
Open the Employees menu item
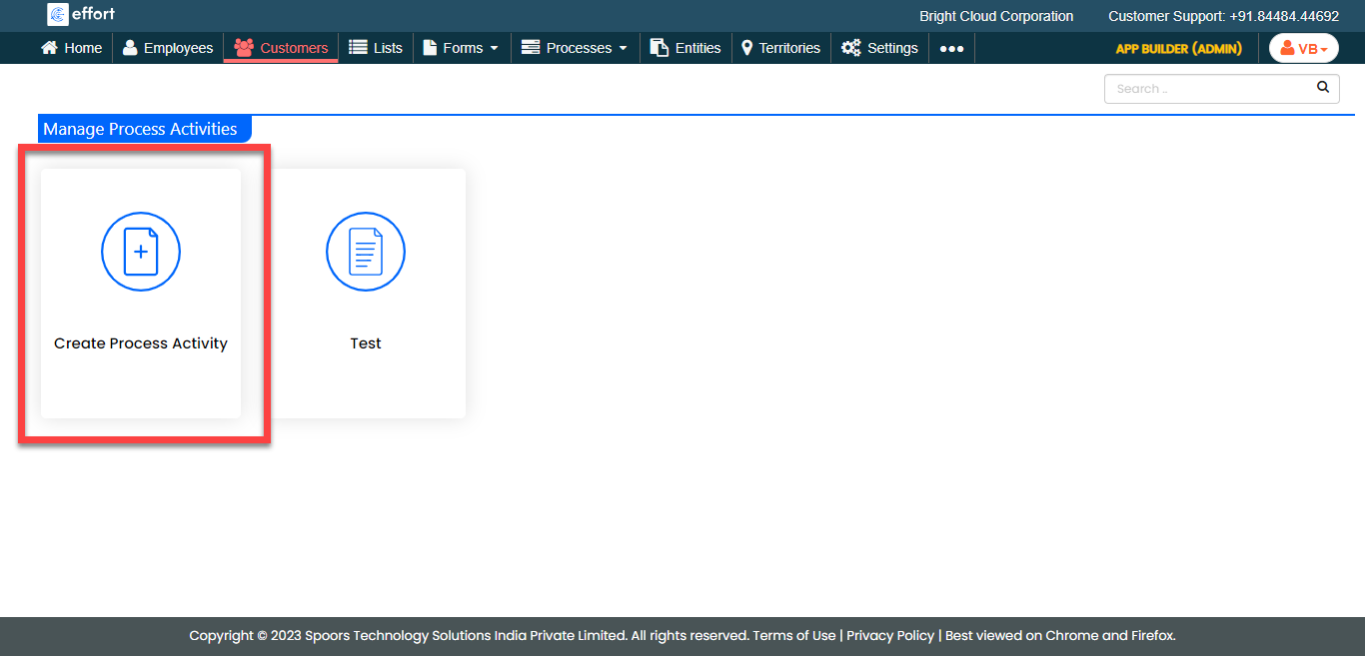pyautogui.click(x=168, y=48)
